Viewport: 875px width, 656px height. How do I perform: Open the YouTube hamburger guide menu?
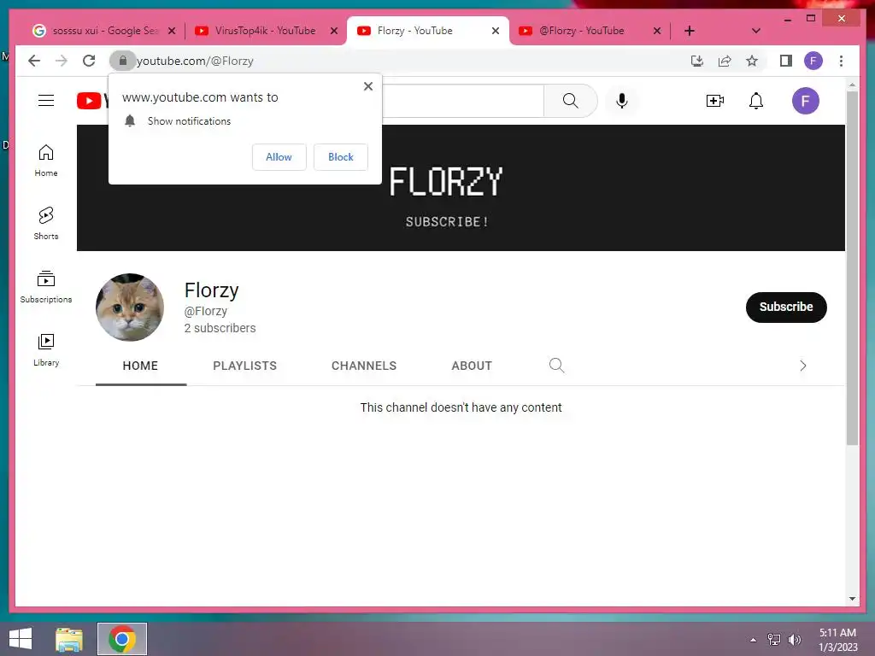coord(46,101)
